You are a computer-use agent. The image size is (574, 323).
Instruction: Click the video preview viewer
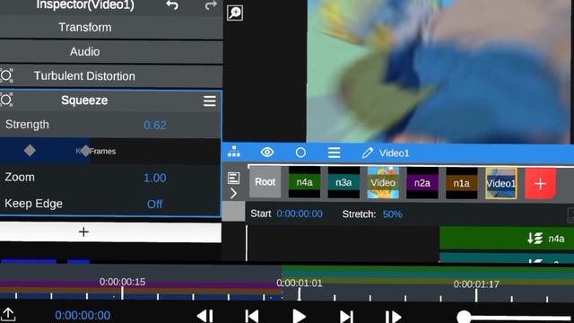click(x=439, y=72)
